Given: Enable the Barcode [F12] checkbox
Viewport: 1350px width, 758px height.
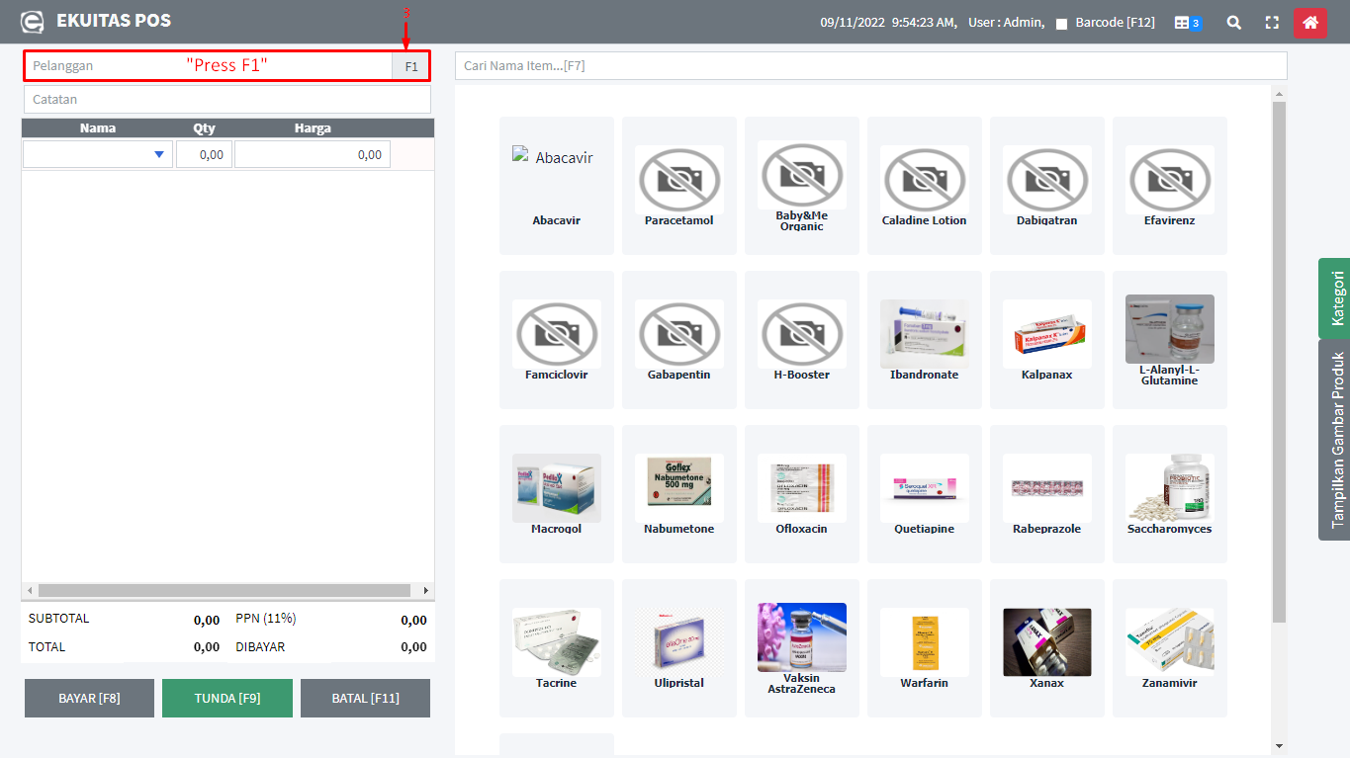Looking at the screenshot, I should pyautogui.click(x=1061, y=24).
